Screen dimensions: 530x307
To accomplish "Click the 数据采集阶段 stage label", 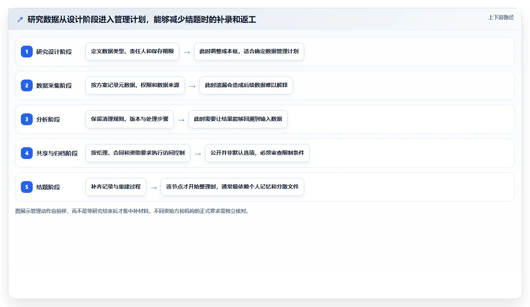I will 54,85.
